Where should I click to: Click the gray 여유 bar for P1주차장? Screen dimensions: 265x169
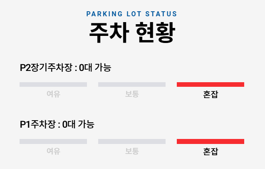coord(53,141)
